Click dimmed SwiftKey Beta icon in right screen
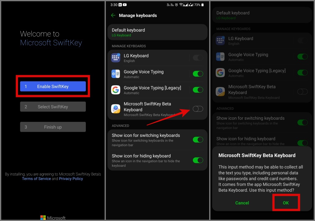Viewport: 315px width, 221px height. pos(220,92)
